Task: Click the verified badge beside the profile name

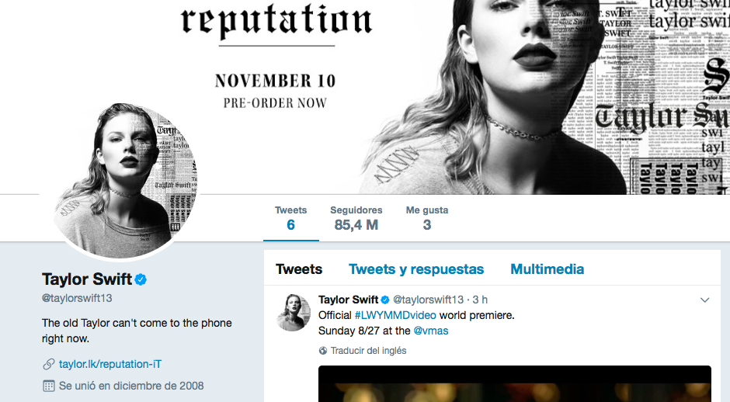Action: pyautogui.click(x=142, y=279)
